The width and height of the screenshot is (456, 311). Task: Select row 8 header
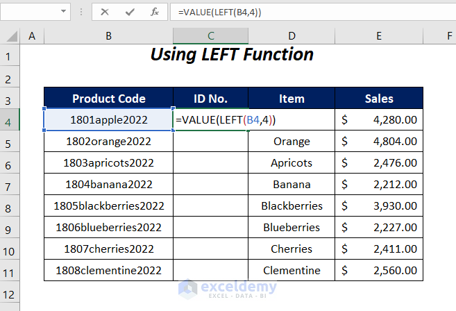(10, 206)
